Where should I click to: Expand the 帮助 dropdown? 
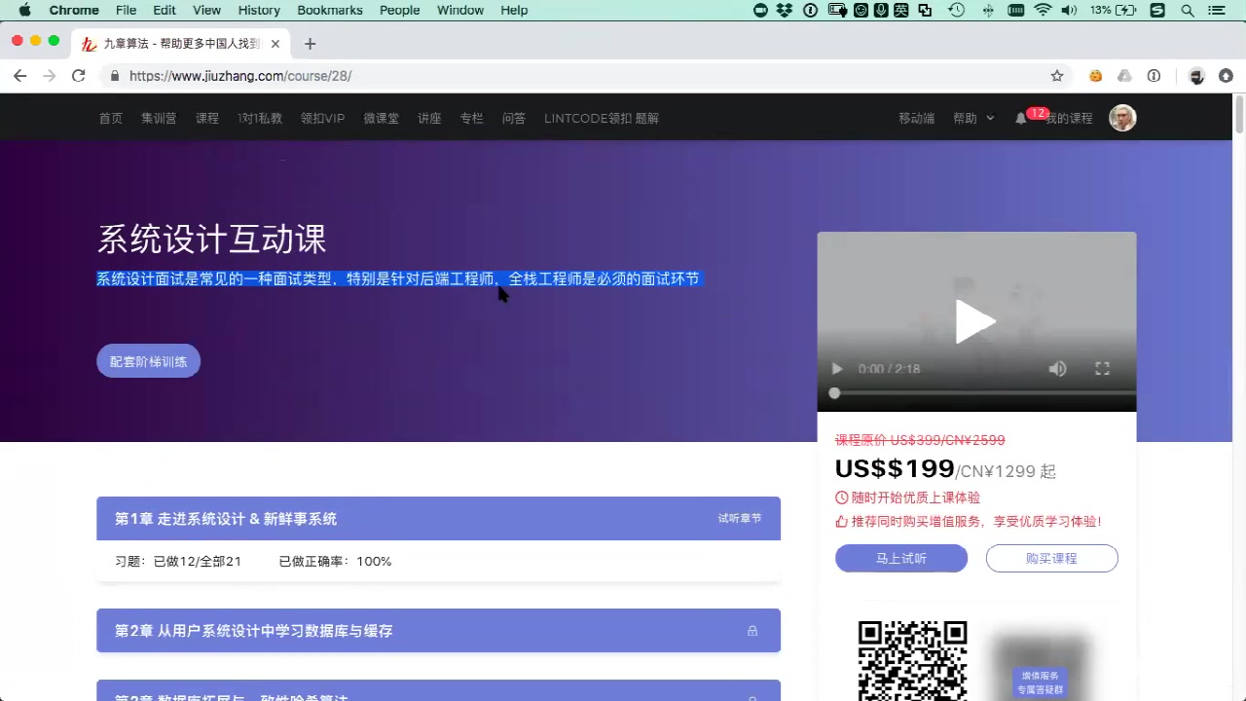[973, 118]
